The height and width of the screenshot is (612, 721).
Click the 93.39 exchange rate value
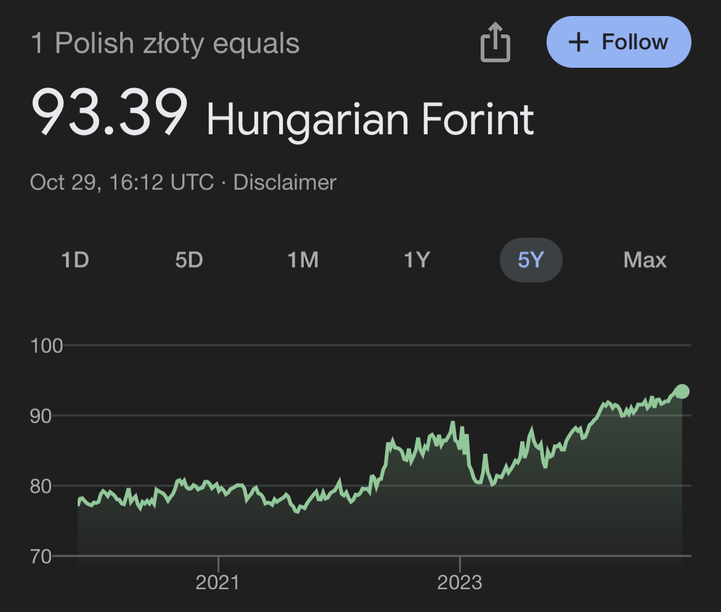[110, 112]
